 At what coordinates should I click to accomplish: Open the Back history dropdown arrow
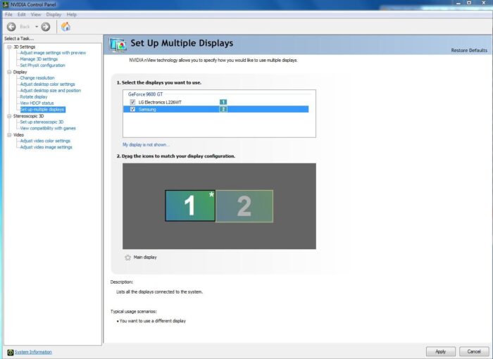pos(37,27)
